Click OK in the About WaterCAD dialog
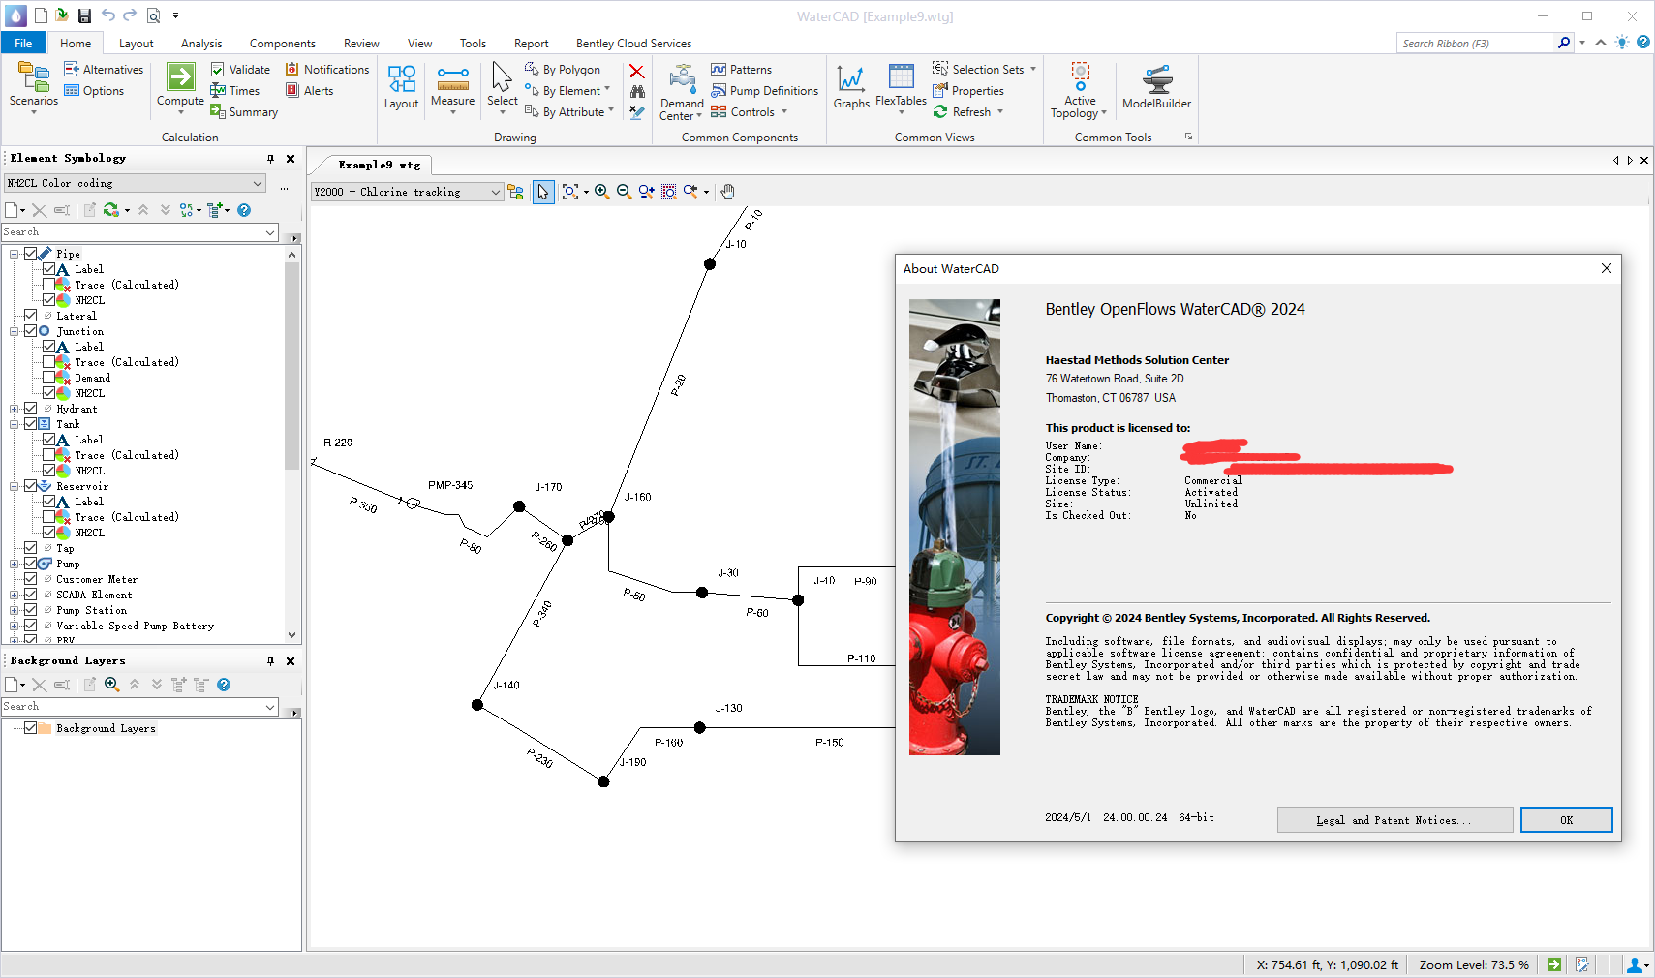 click(x=1566, y=820)
